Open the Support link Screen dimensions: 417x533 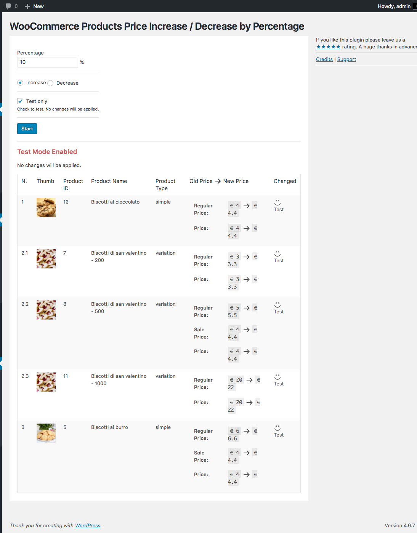click(x=346, y=59)
